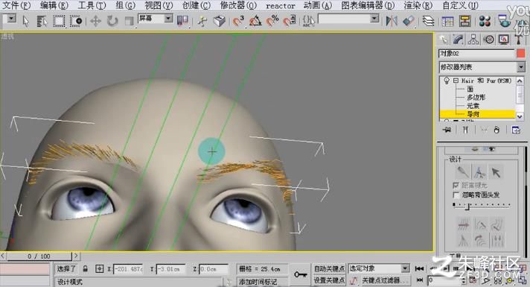Screen dimensions: 530x287
Task: Click modifier stack scrollbar down arrow
Action: [520, 116]
